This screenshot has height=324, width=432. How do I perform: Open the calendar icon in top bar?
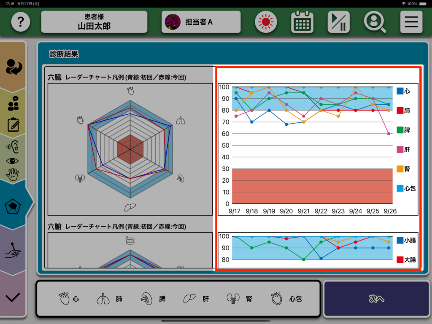[x=302, y=22]
